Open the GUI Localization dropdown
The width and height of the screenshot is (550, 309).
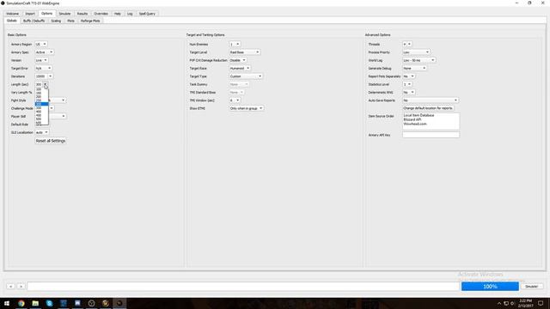coord(42,132)
